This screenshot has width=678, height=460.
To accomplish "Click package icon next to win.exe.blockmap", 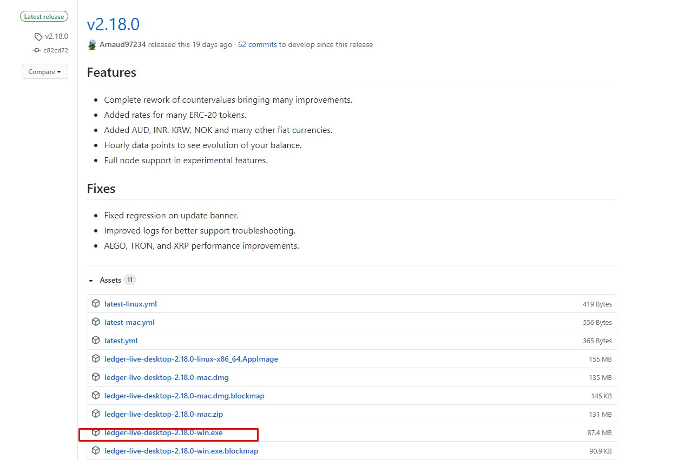I will [x=96, y=451].
